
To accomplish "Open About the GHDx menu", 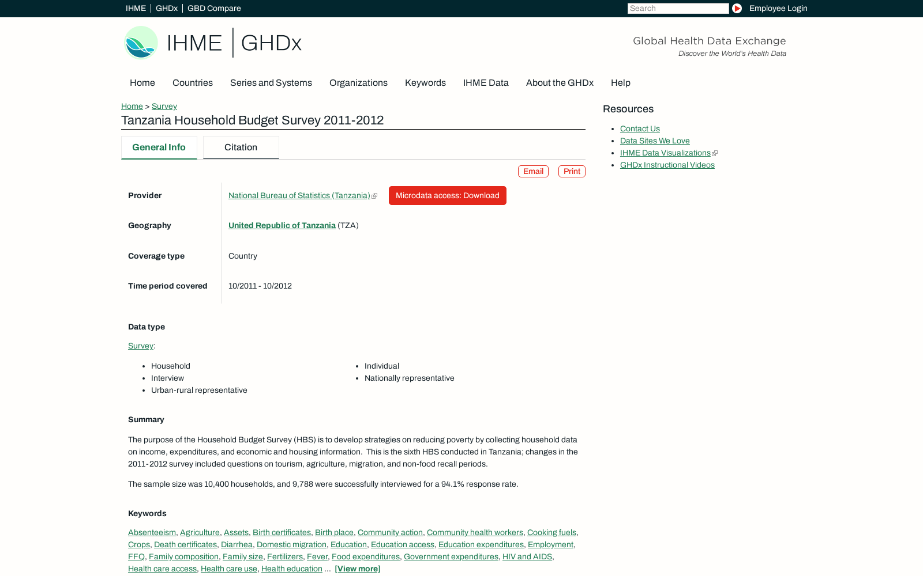I will click(560, 83).
